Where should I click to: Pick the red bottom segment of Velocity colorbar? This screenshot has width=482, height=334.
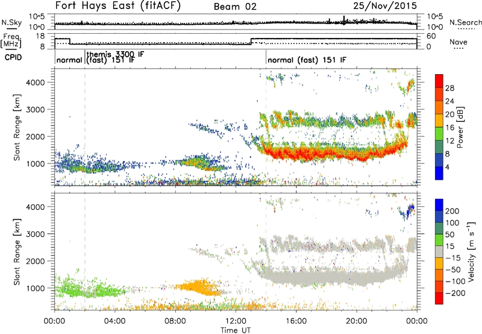coord(439,298)
